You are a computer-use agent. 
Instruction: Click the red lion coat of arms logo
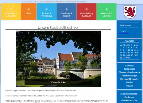(130, 12)
